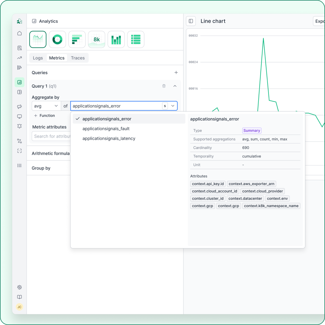This screenshot has width=325, height=325.
Task: Switch to table view icon
Action: 136,39
